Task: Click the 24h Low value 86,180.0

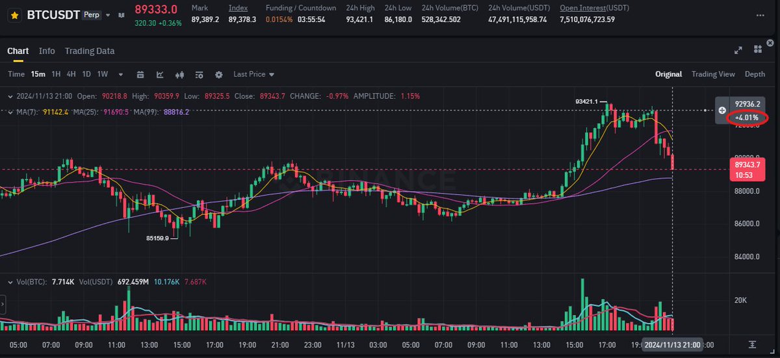Action: click(x=398, y=19)
